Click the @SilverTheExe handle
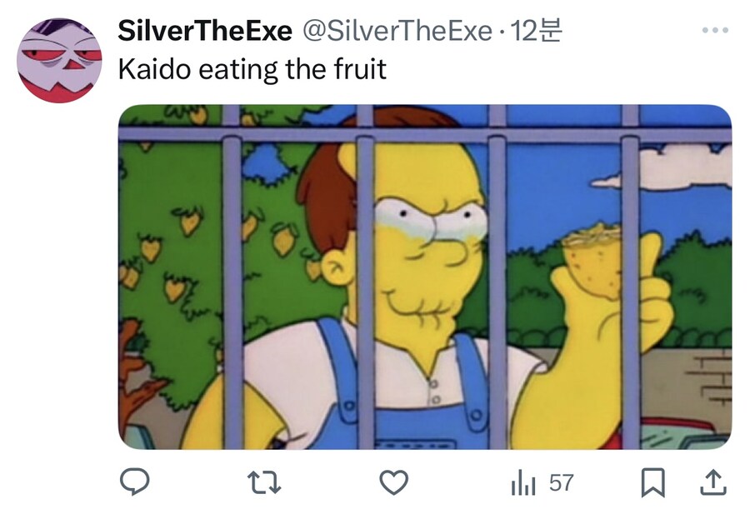This screenshot has height=524, width=750. click(397, 31)
